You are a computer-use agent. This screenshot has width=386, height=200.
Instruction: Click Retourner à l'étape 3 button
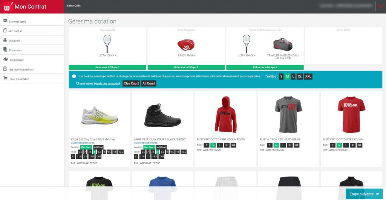click(x=265, y=67)
